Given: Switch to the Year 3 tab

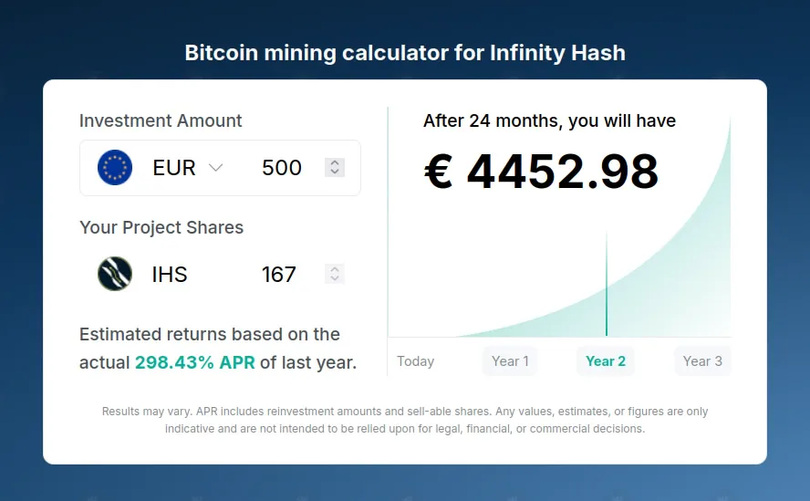Looking at the screenshot, I should 702,360.
